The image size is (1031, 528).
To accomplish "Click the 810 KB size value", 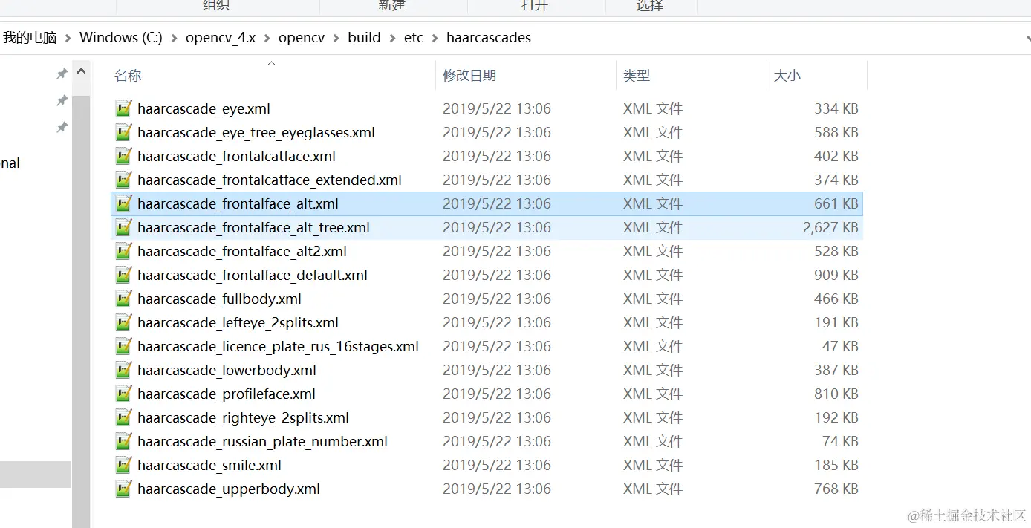I will (x=836, y=394).
